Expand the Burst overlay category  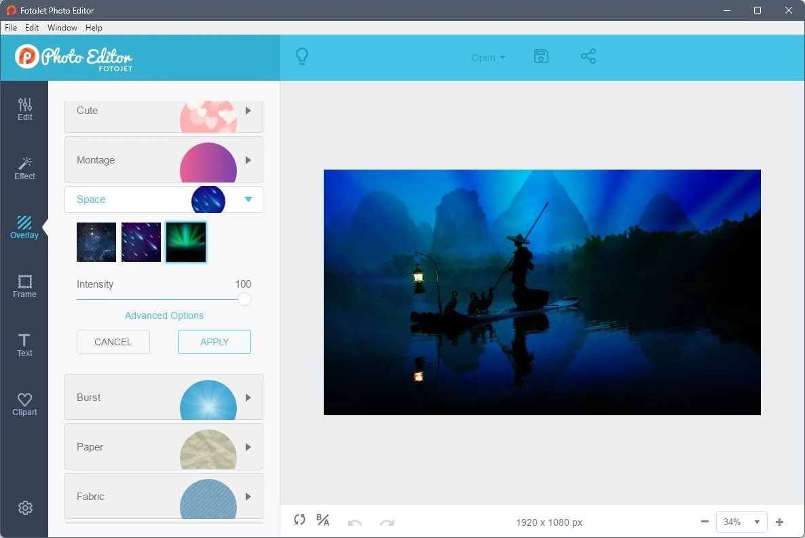[x=164, y=397]
